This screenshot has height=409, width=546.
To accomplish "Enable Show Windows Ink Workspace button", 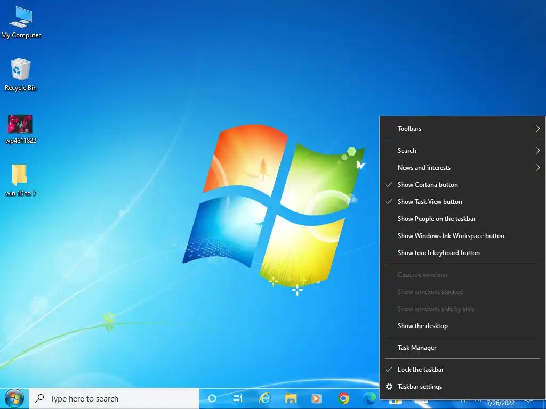I will [462, 236].
